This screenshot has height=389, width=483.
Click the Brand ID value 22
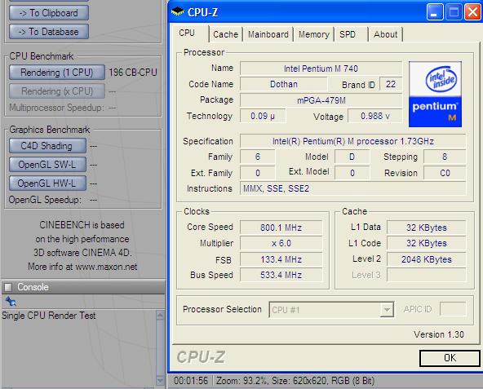click(391, 84)
